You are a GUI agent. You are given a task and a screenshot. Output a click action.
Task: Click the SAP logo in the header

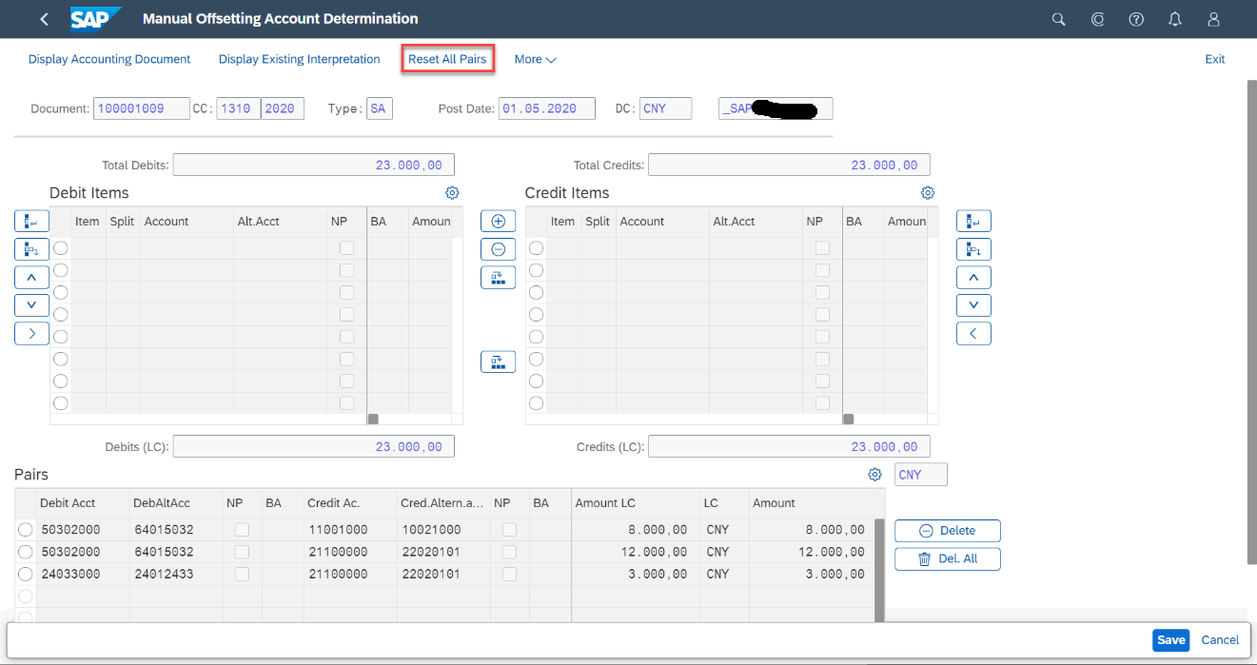(96, 18)
